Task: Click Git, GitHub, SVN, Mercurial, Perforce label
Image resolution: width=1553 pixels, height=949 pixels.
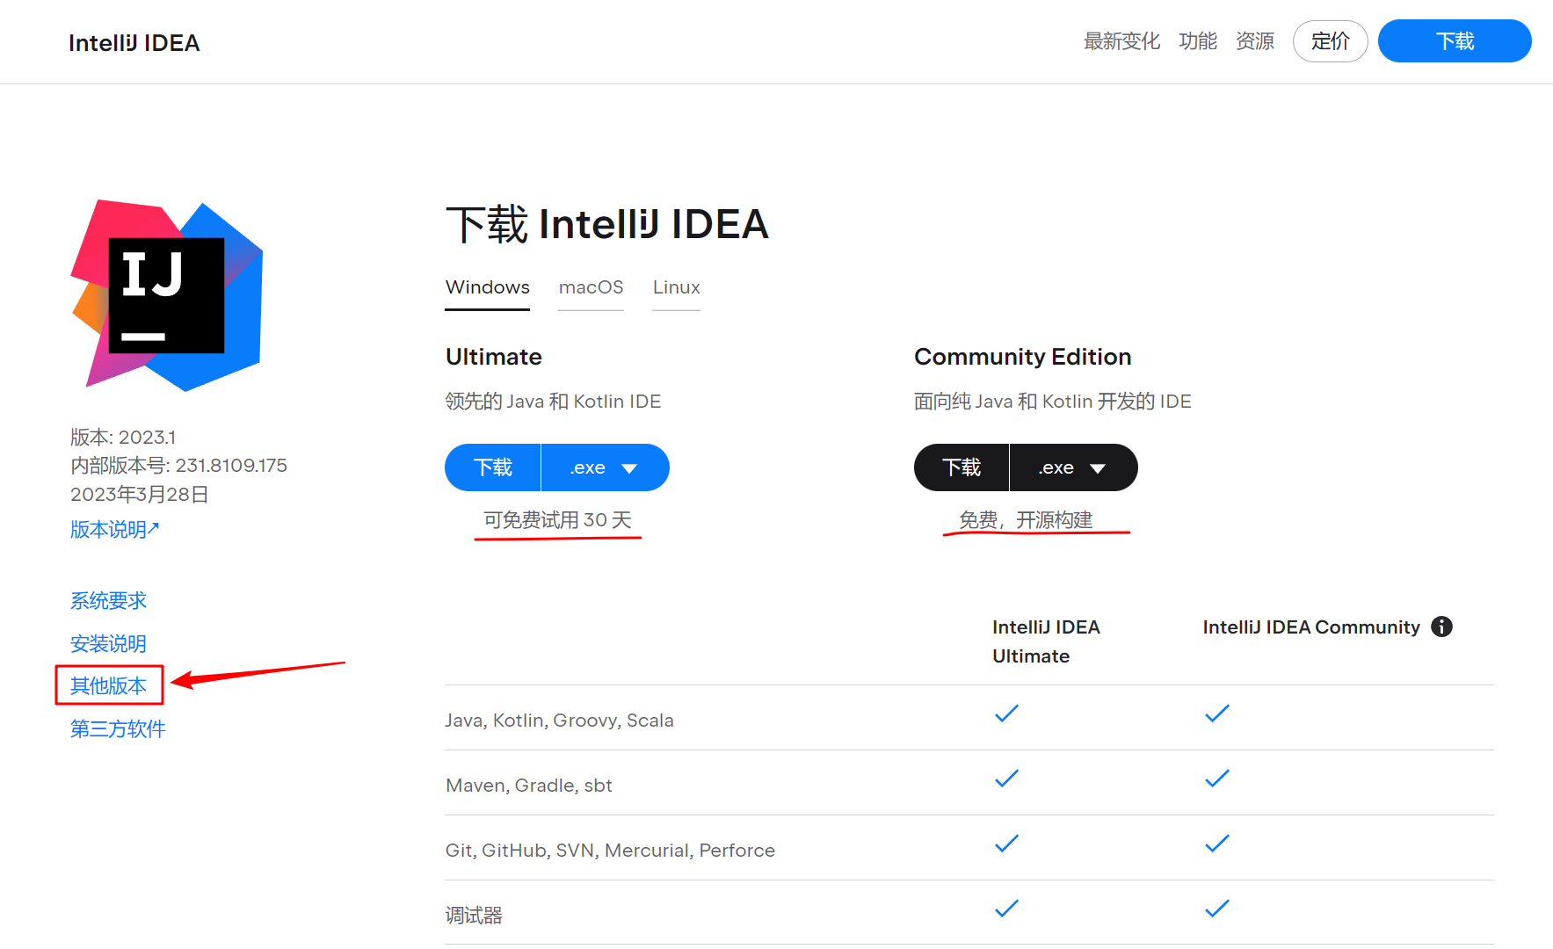Action: coord(610,851)
